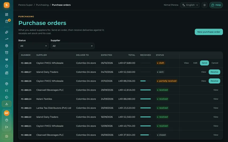Click Receive for PO-000126
The image size is (228, 142).
pos(214,81)
